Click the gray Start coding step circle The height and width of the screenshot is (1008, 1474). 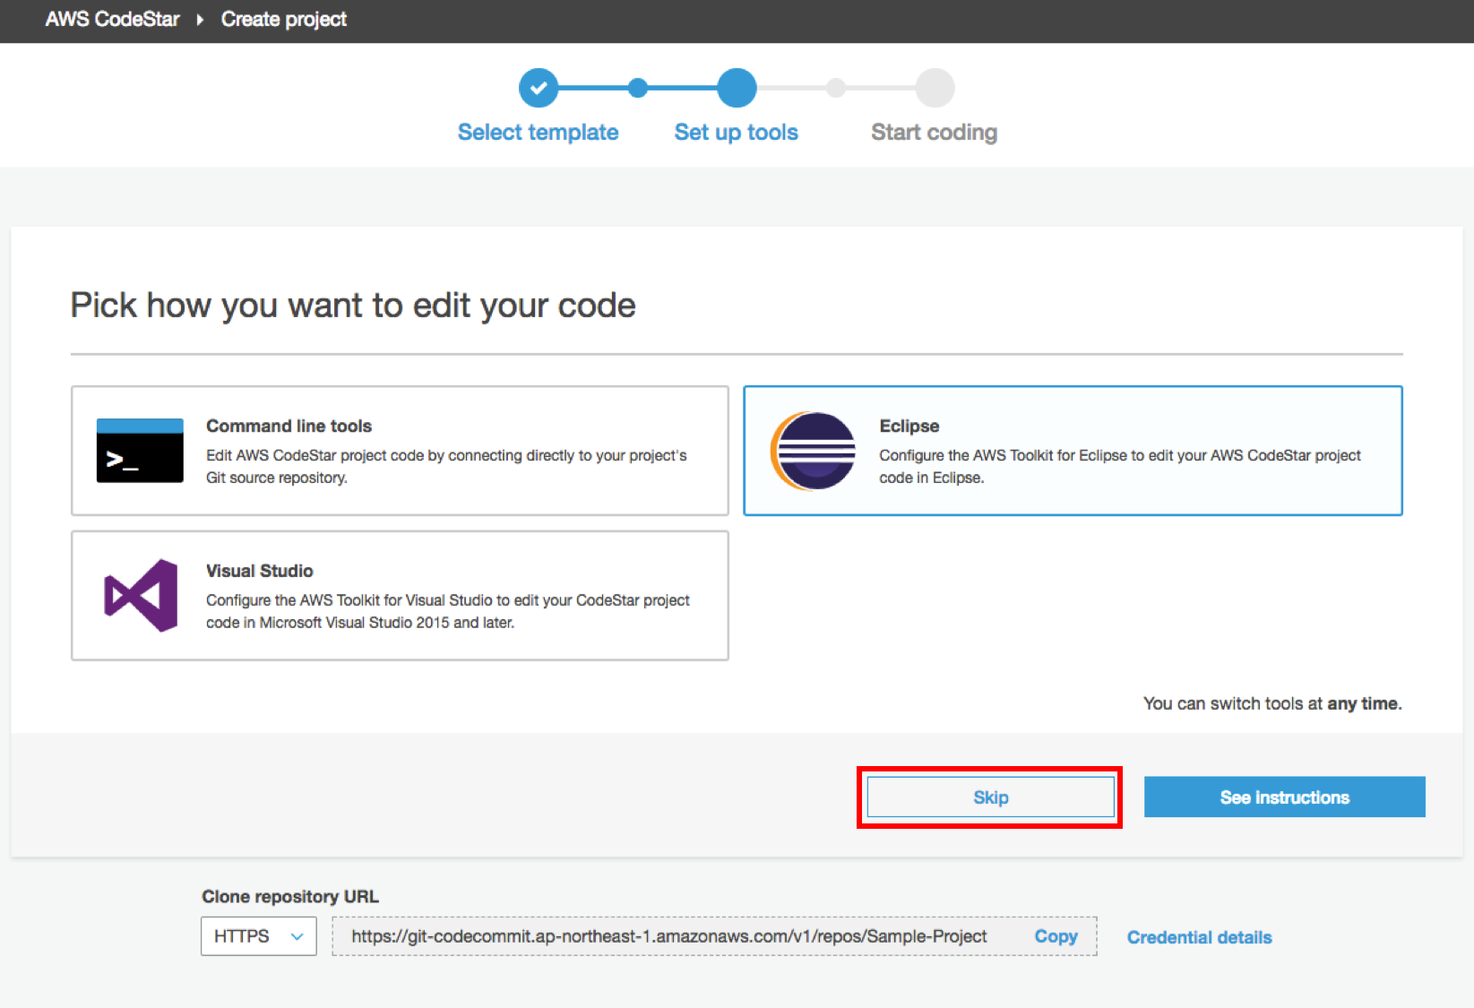click(x=935, y=88)
